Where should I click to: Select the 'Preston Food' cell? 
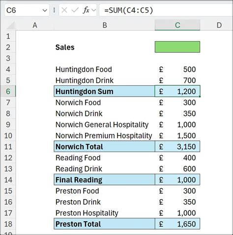(105, 191)
